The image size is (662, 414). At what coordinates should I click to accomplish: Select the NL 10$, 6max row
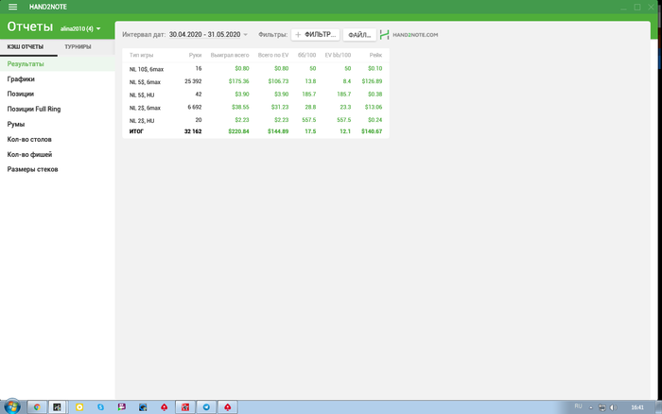coord(255,69)
